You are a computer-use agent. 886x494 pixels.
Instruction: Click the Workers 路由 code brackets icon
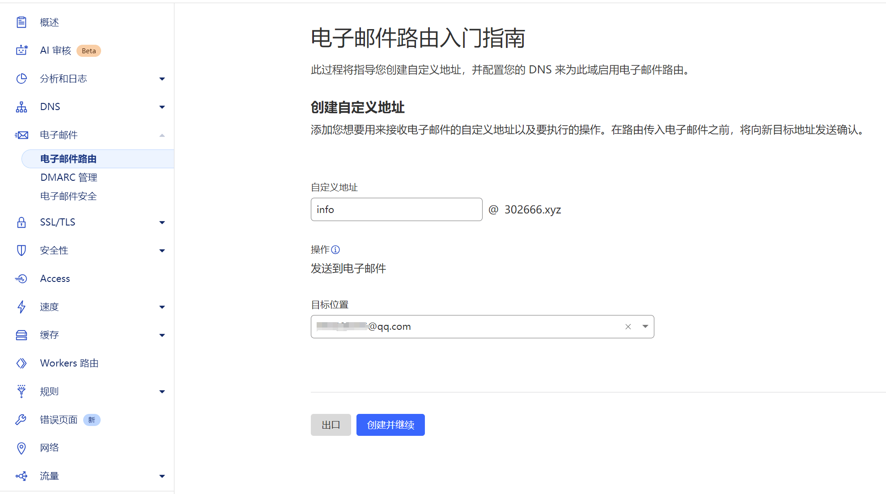point(21,363)
